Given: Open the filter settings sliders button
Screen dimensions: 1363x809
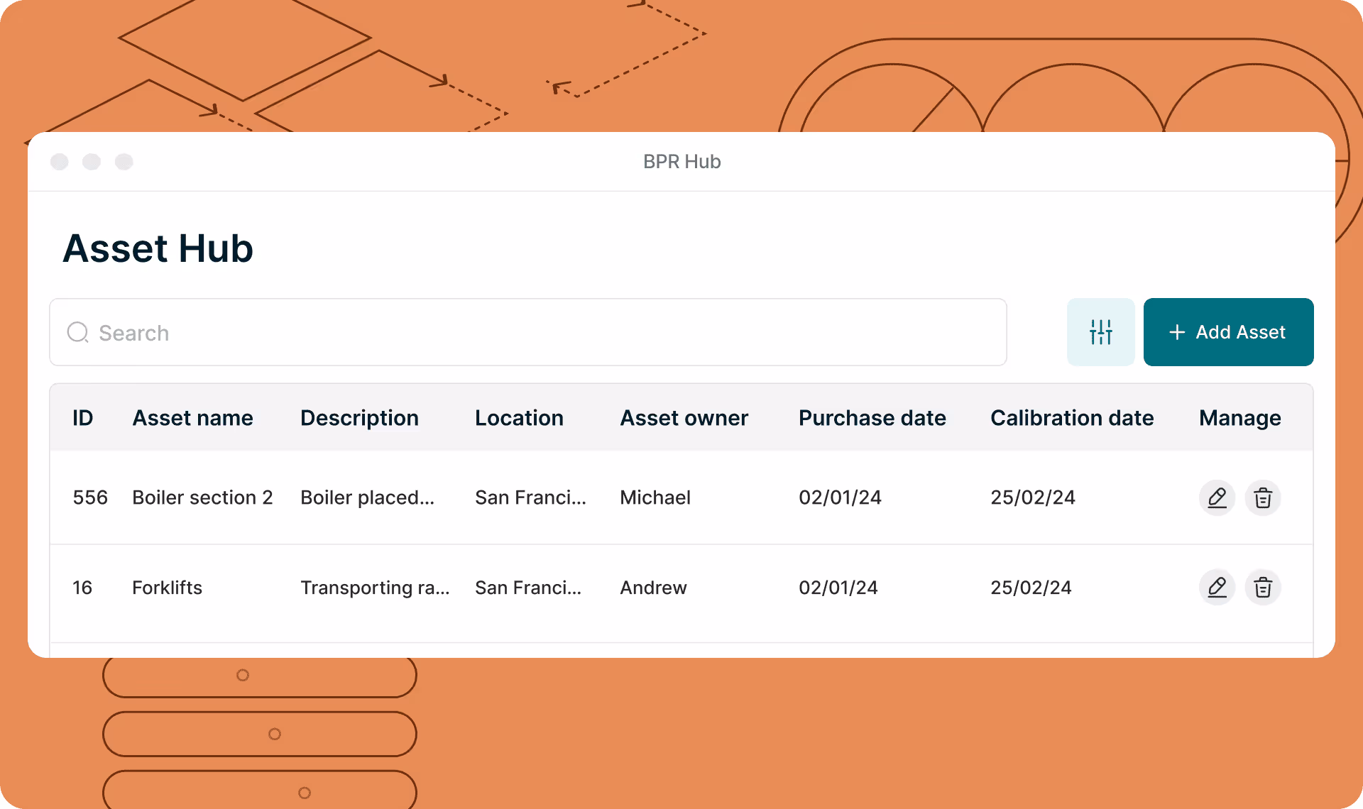Looking at the screenshot, I should click(x=1100, y=332).
